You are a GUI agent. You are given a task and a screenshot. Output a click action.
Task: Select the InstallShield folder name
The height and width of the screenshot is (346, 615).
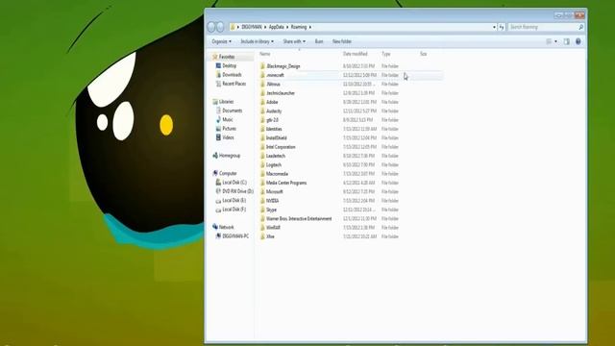[x=277, y=138]
